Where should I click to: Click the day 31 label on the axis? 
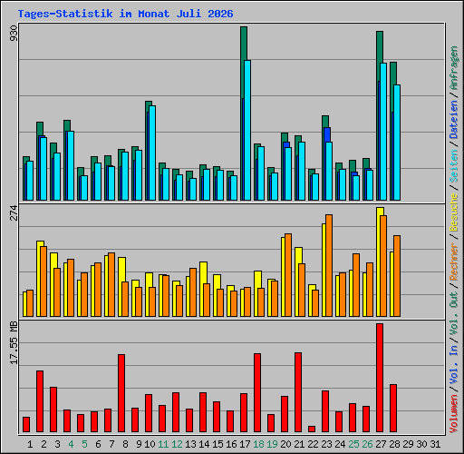(435, 444)
